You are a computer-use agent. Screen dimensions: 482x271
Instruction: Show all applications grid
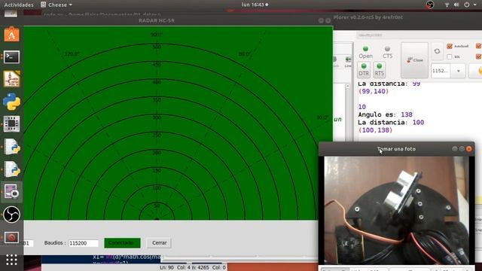11,260
